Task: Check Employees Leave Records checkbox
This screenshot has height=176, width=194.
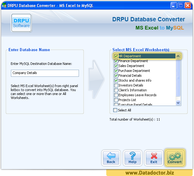Action: (x=116, y=95)
